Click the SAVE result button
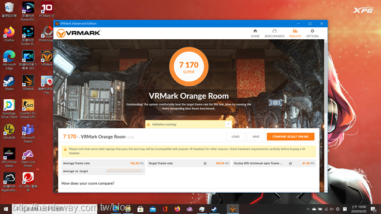This screenshot has width=381, height=214. [x=256, y=137]
